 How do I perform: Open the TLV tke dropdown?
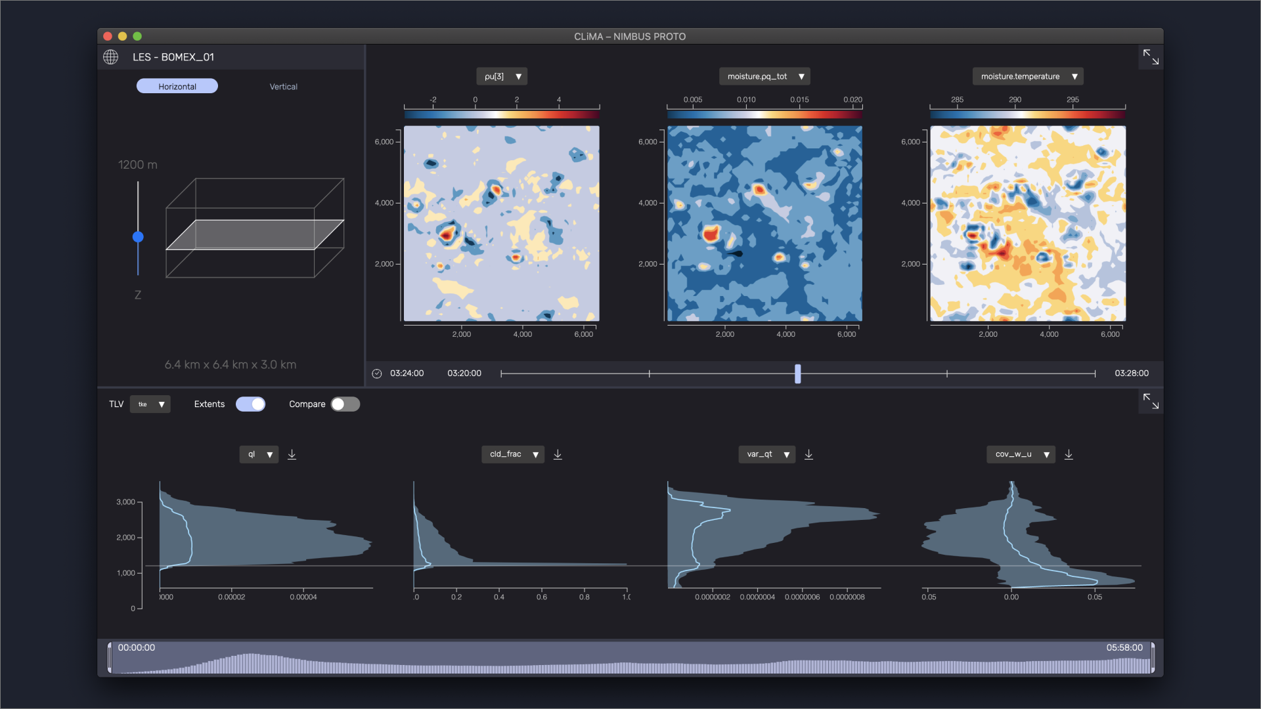click(x=150, y=404)
